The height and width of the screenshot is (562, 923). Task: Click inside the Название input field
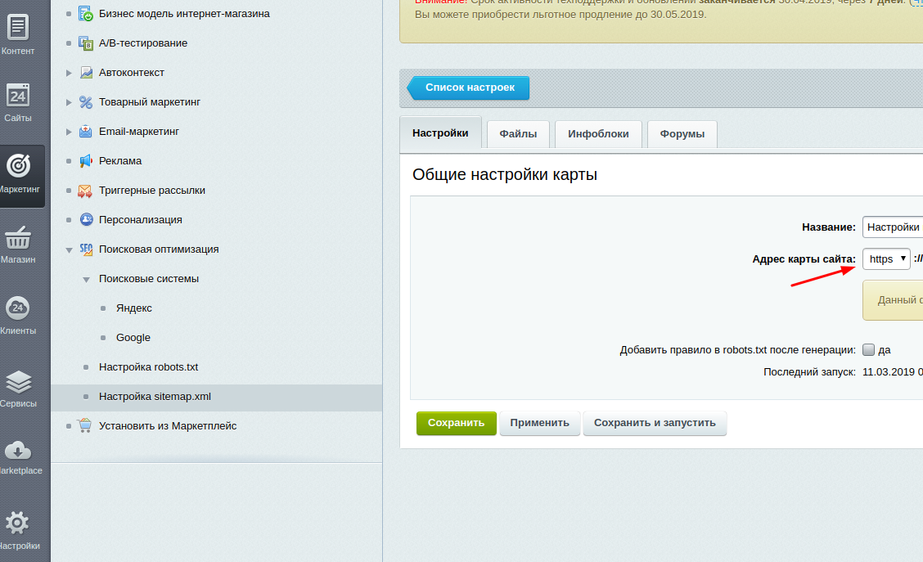click(896, 227)
